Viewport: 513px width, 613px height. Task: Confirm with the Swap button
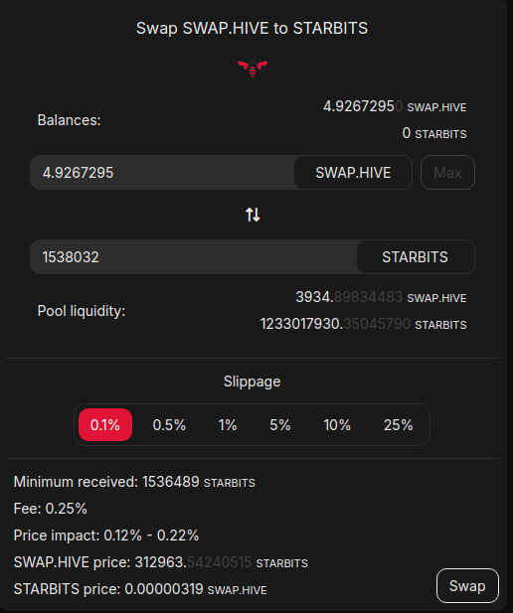[x=467, y=585]
